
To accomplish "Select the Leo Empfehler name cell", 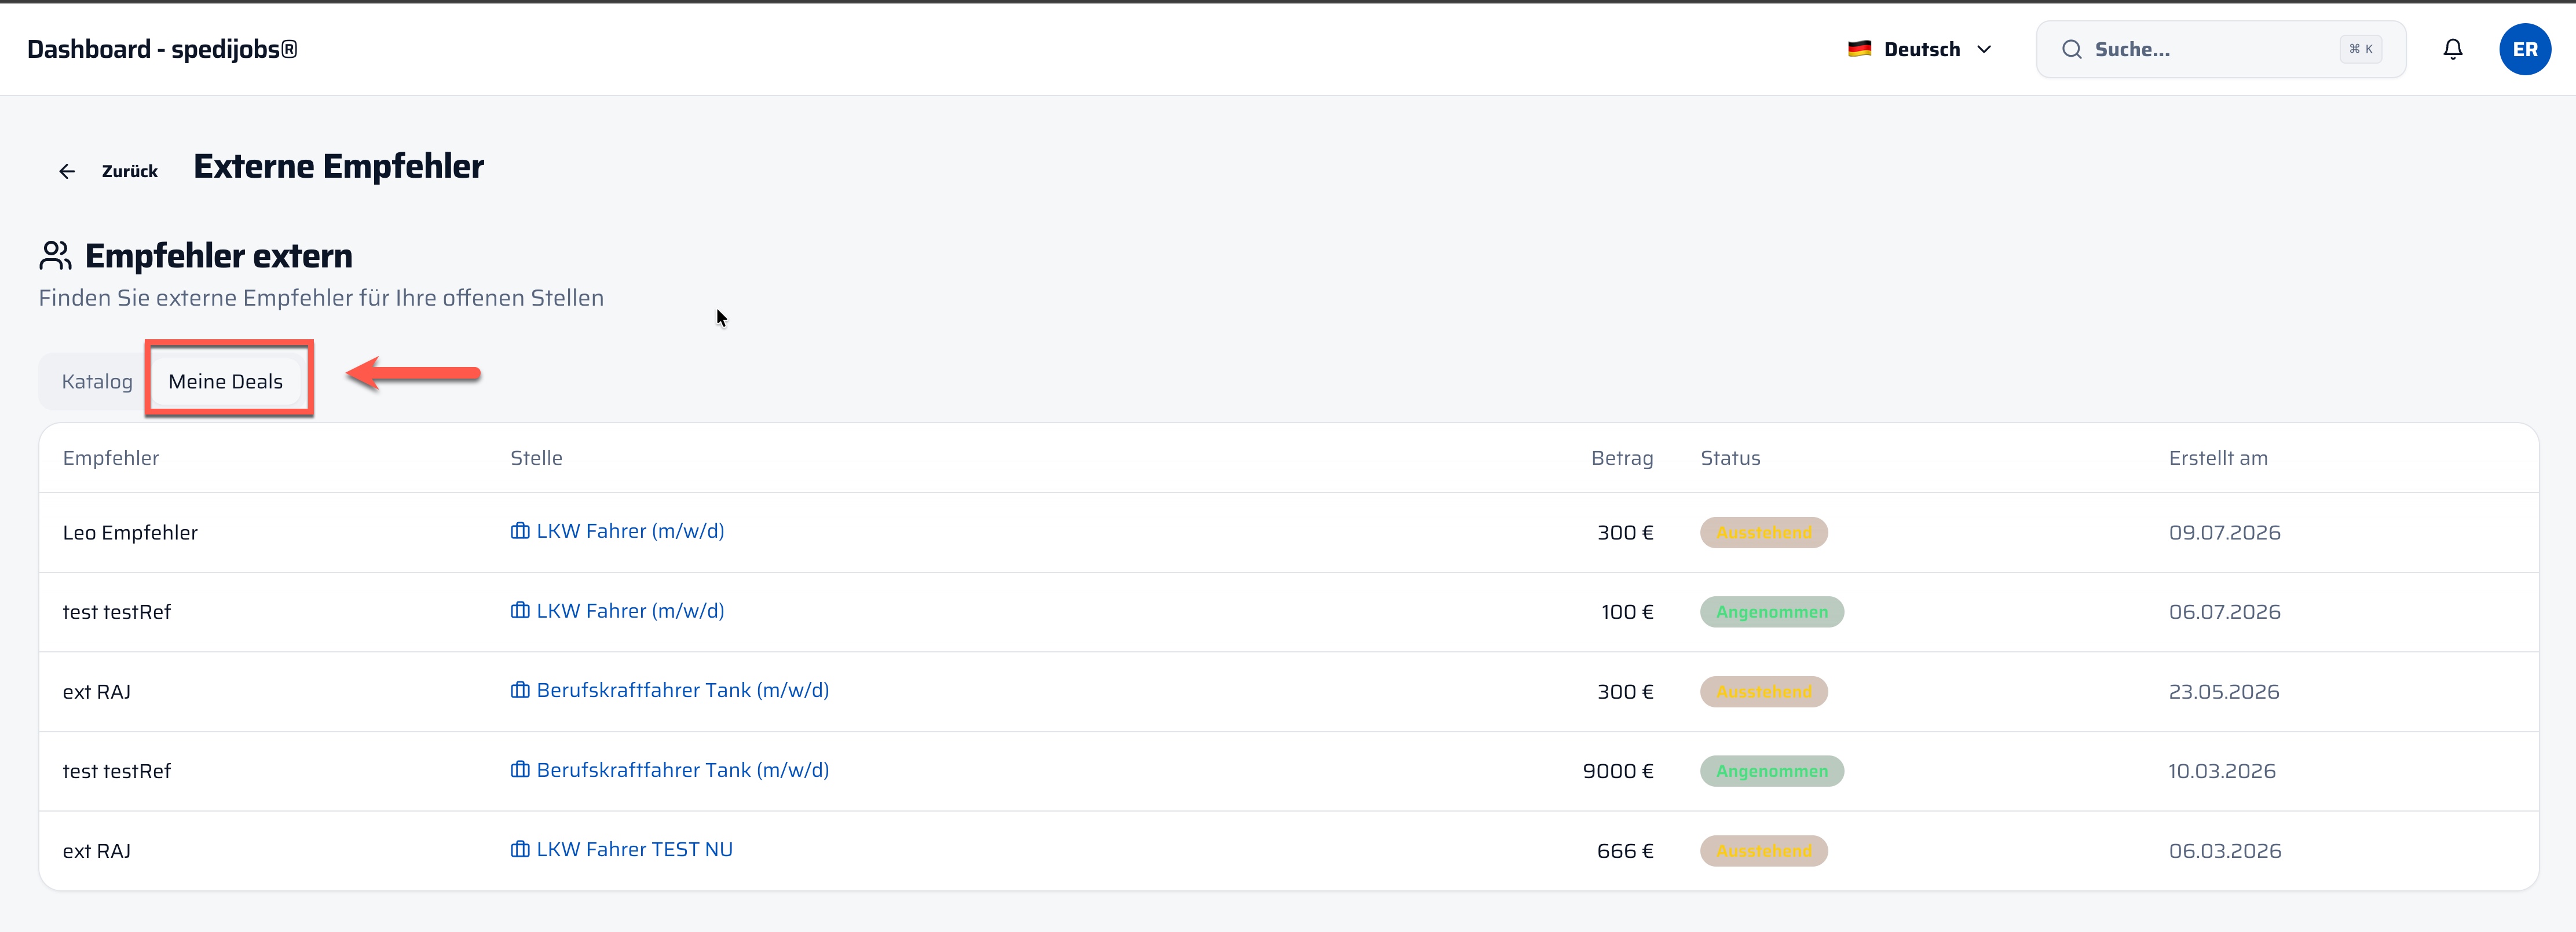I will pos(130,532).
